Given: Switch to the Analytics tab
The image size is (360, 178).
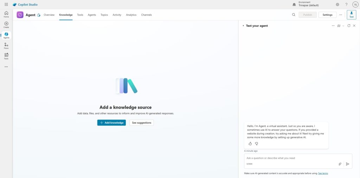Looking at the screenshot, I should tap(131, 15).
